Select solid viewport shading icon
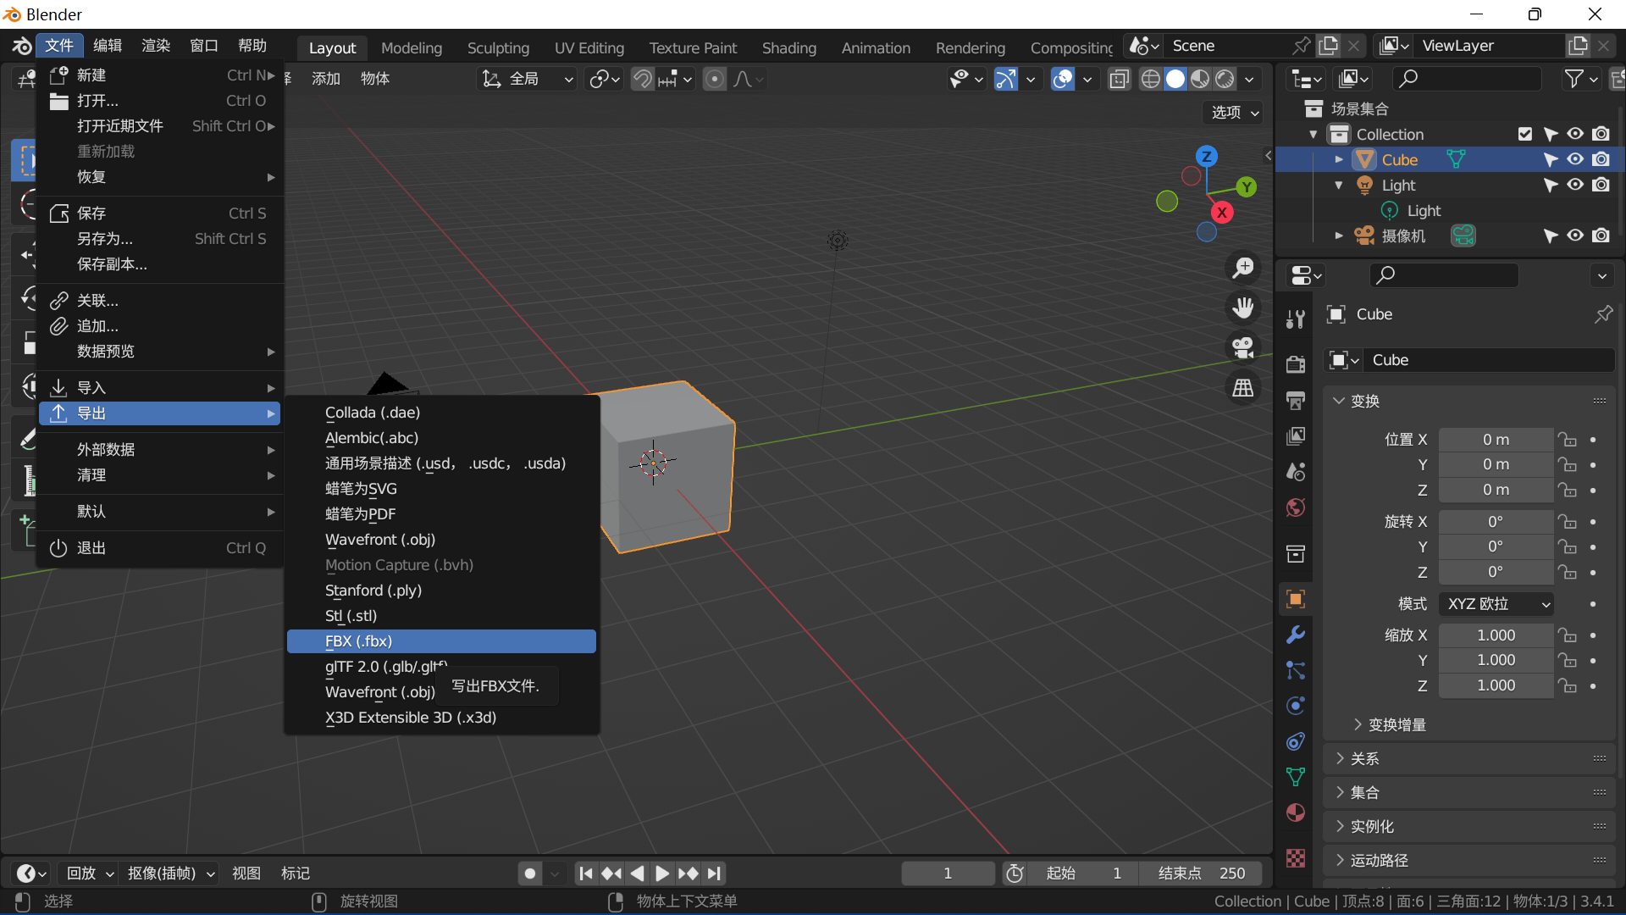The height and width of the screenshot is (915, 1626). (x=1175, y=79)
